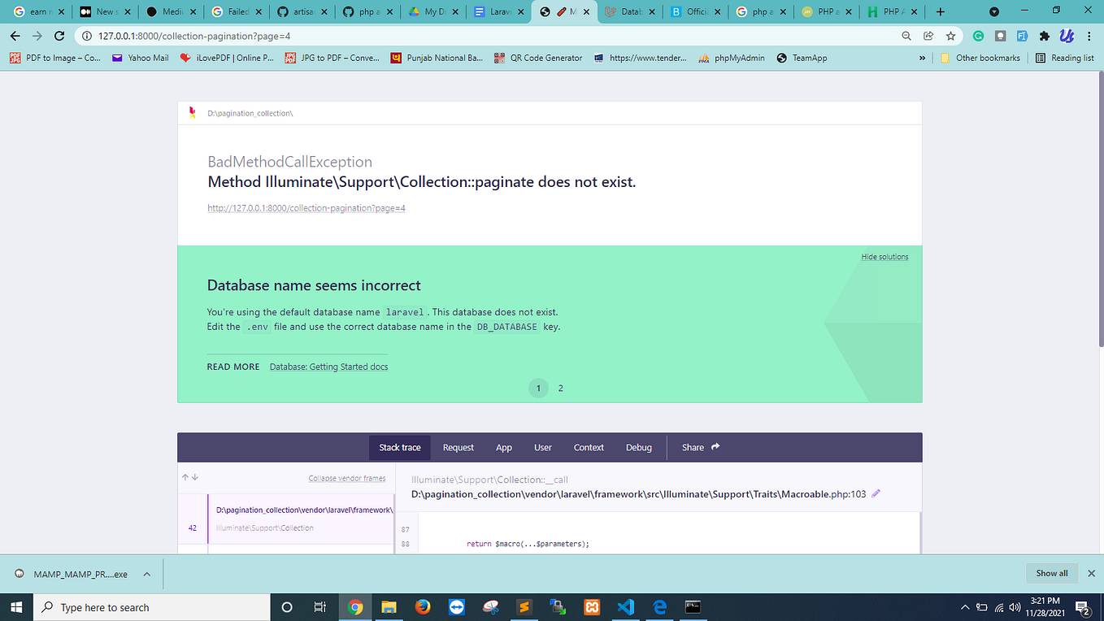Open the Database Getting Started docs link
This screenshot has width=1104, height=621.
(328, 367)
